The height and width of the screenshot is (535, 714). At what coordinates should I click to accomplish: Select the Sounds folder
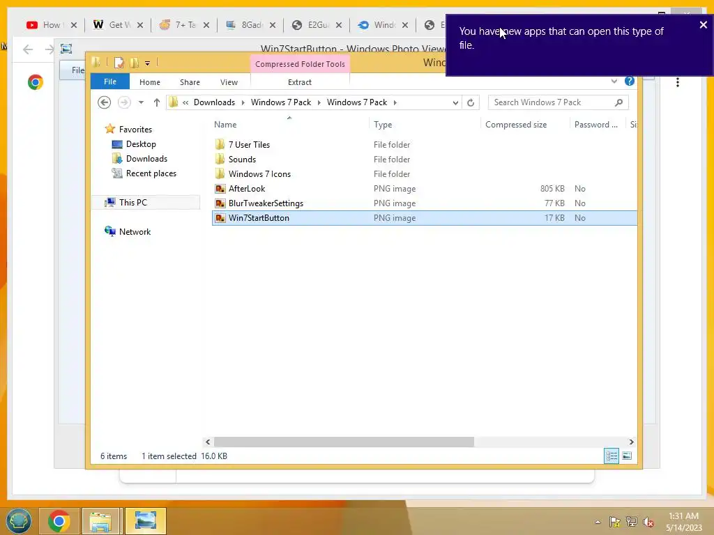[x=242, y=160]
